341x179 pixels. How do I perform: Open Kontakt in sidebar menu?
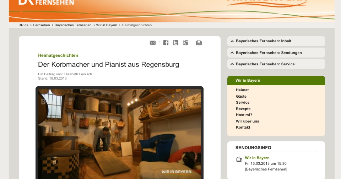(x=243, y=127)
